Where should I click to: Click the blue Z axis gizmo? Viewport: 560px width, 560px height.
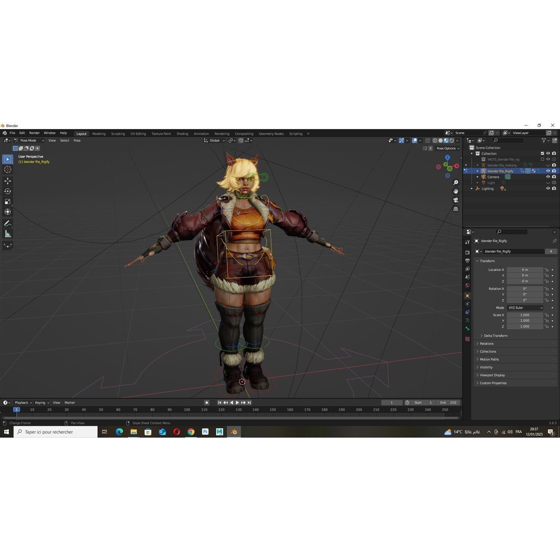point(447,158)
